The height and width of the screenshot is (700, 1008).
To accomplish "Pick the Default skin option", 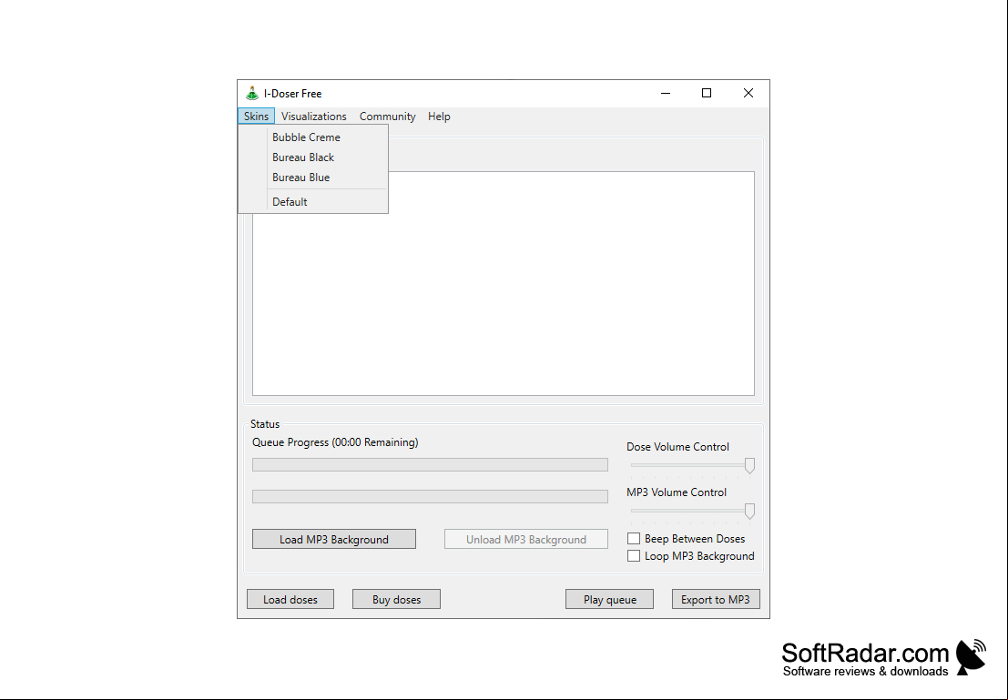I will pyautogui.click(x=313, y=202).
